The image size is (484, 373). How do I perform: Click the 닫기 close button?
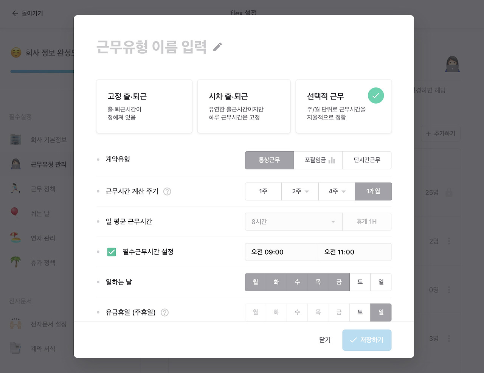pos(325,340)
